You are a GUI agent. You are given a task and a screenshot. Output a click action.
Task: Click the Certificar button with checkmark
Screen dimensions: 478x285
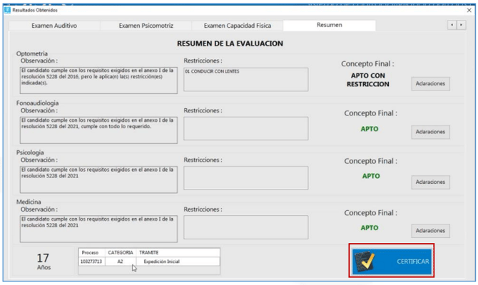(x=392, y=261)
